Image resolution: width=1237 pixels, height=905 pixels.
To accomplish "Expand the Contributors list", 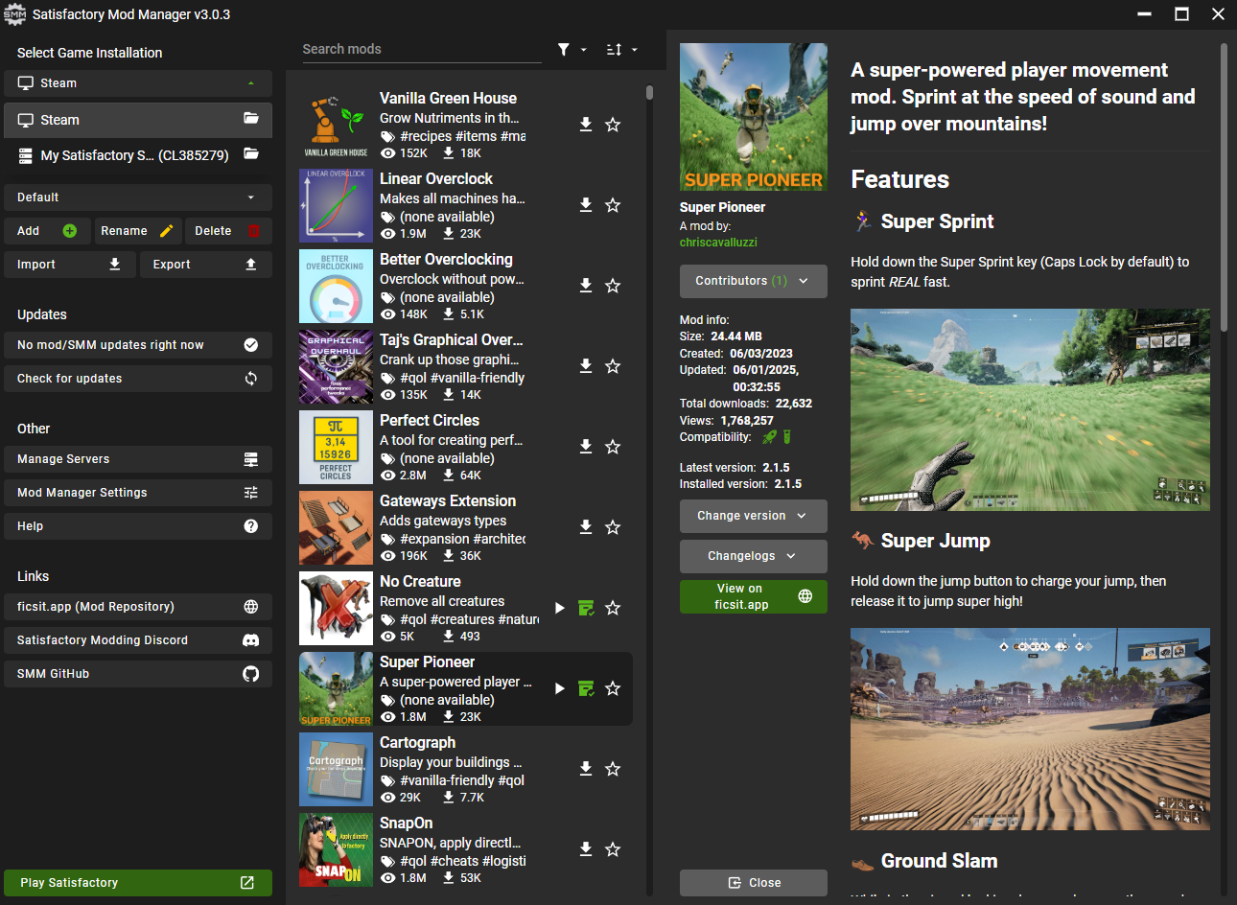I will pos(754,281).
